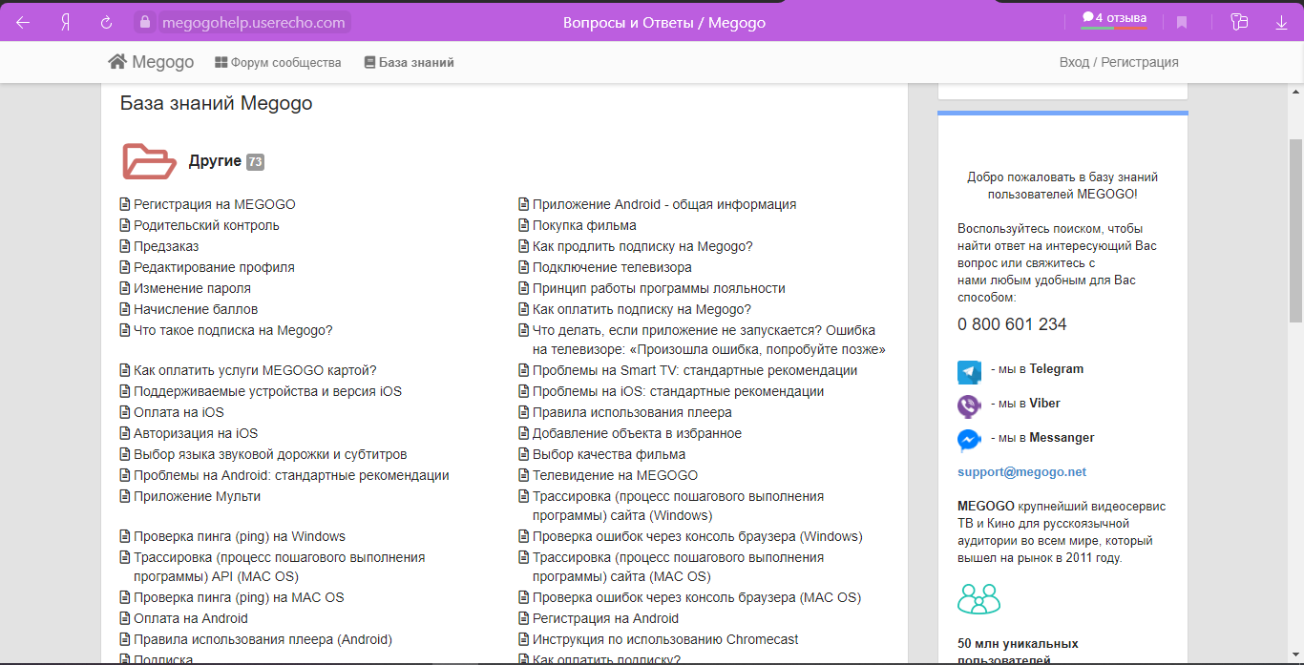
Task: Click the support@megogo.net email link
Action: 1022,472
